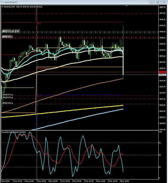The width and height of the screenshot is (168, 183).
Task: Click the 4 Dec 15:00 time axis label
Action: pyautogui.click(x=125, y=181)
